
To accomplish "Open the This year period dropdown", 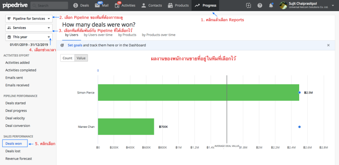I will [x=29, y=37].
